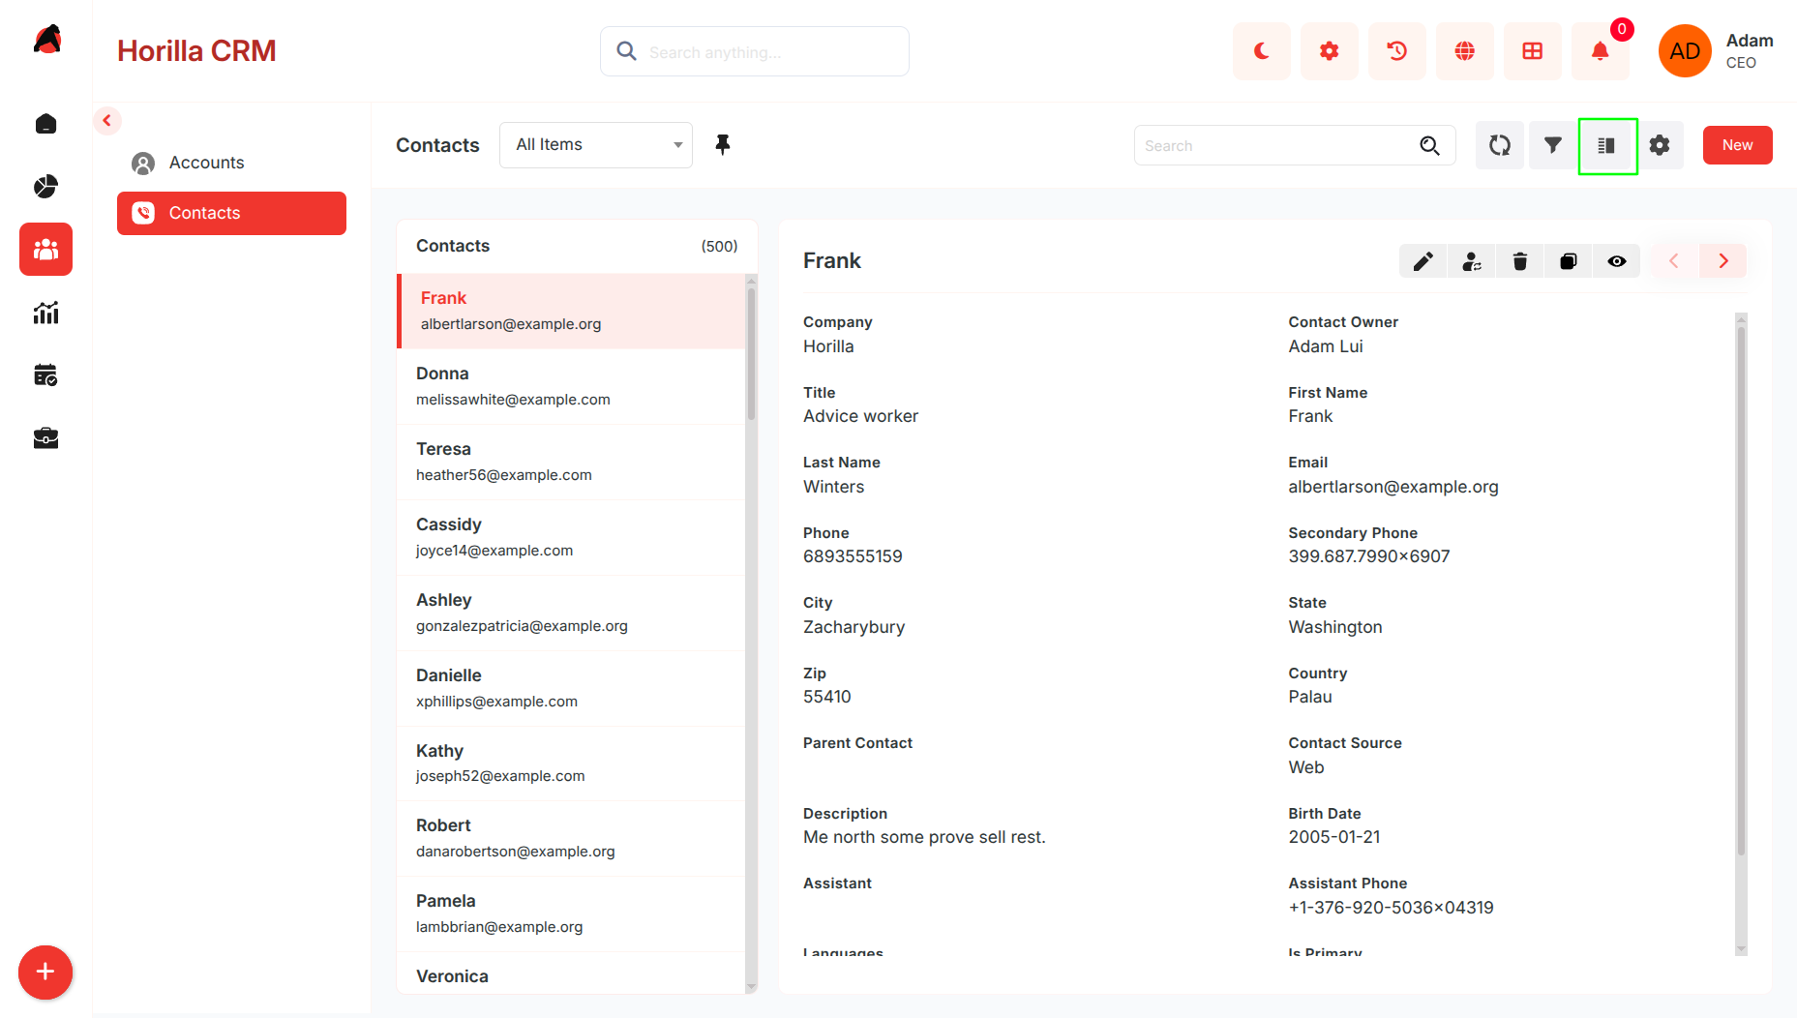Collapse the submenu with the chevron arrow

pos(107,121)
